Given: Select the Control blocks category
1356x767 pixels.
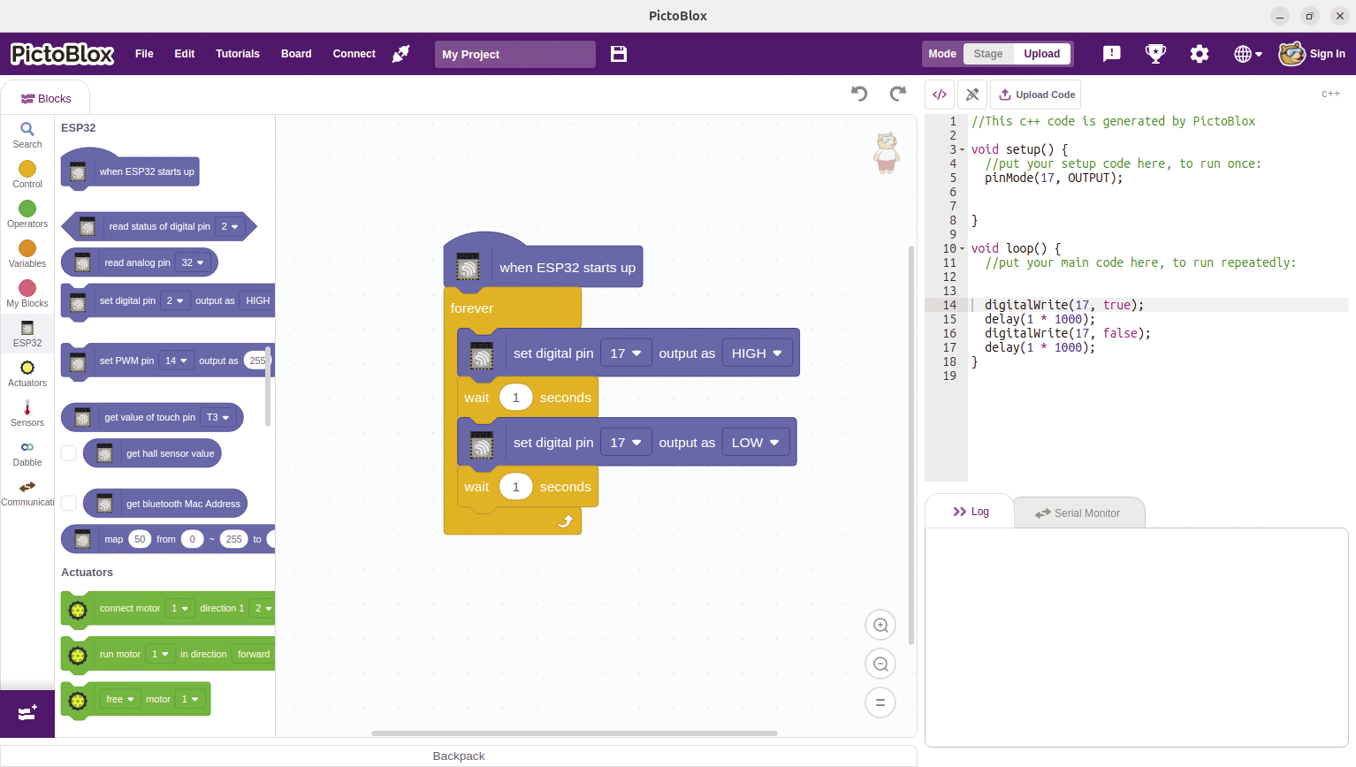Looking at the screenshot, I should coord(27,174).
